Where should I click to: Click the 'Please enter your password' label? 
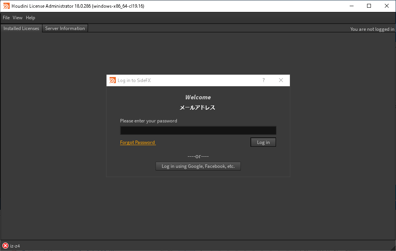149,121
